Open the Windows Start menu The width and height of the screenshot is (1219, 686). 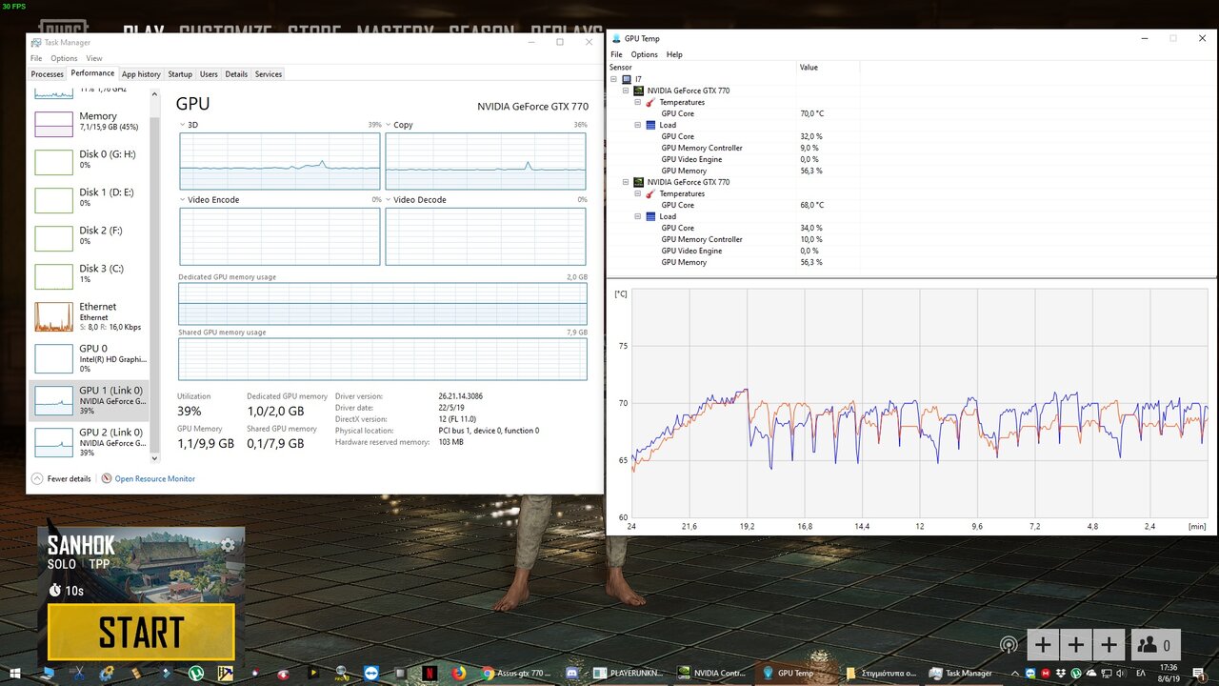point(15,674)
